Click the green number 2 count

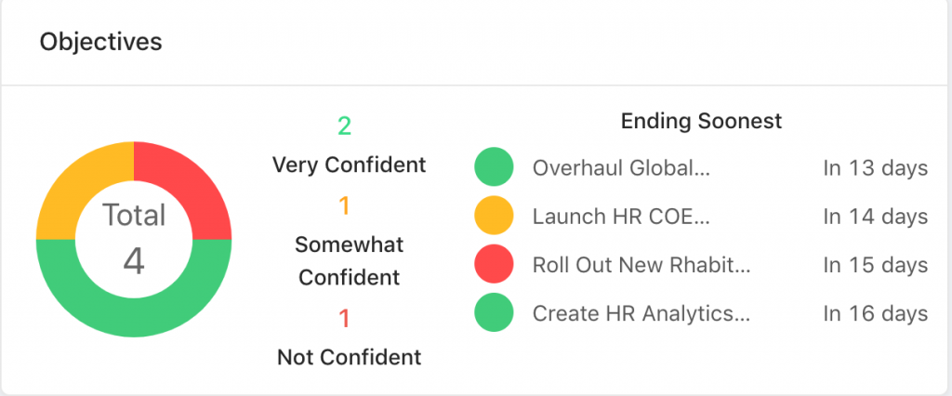point(344,126)
